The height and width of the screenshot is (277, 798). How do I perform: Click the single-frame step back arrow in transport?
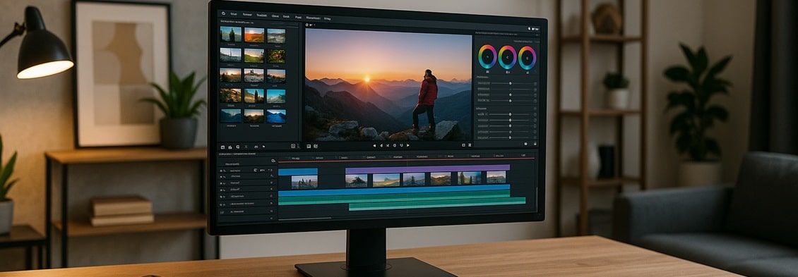(x=381, y=145)
